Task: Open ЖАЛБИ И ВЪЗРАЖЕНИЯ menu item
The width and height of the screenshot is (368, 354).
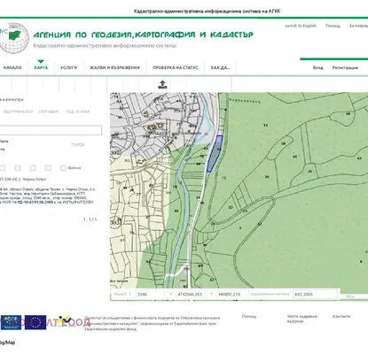Action: click(114, 67)
